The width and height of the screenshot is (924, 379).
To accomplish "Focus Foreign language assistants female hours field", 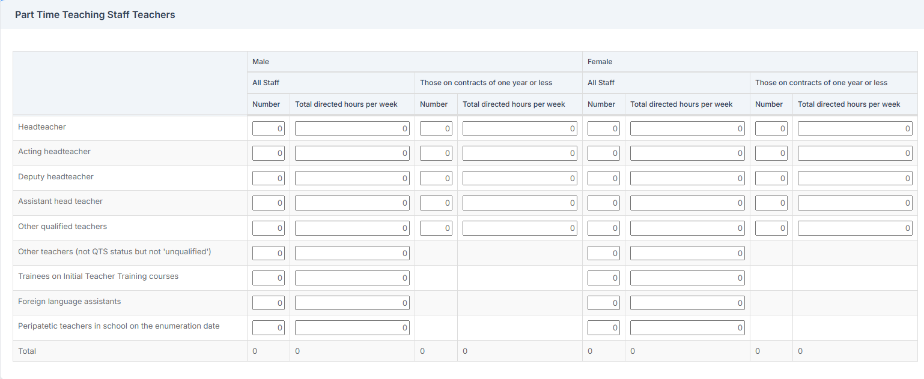I will tap(687, 303).
